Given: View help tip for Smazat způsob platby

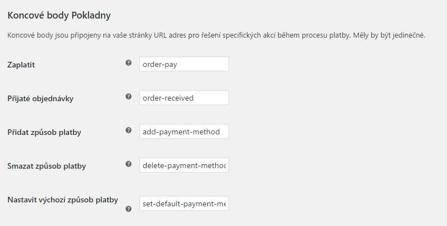Looking at the screenshot, I should [x=129, y=164].
